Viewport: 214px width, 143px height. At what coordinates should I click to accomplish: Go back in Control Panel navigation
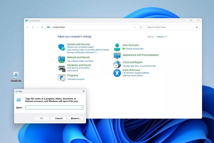[x=27, y=27]
